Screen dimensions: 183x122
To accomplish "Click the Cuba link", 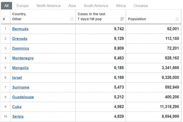I will point(17,107).
